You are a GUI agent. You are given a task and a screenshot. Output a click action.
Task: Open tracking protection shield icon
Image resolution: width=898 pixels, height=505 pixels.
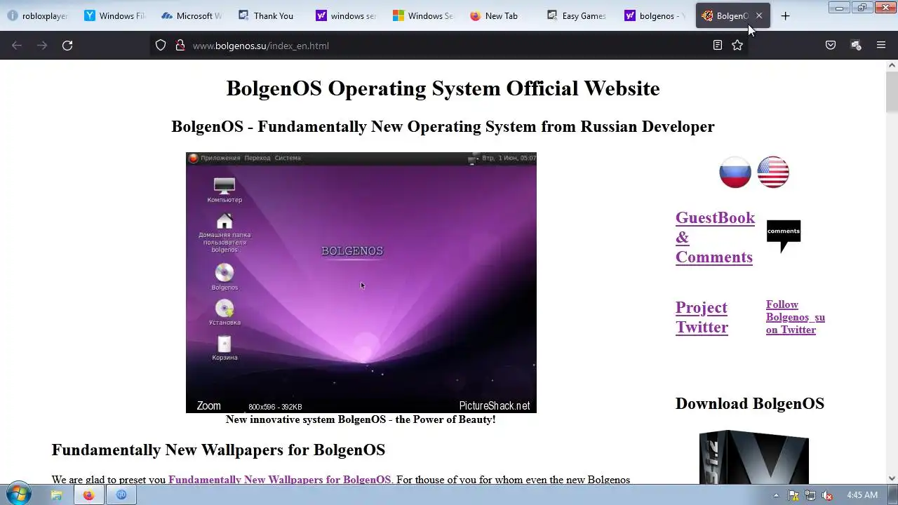click(161, 46)
